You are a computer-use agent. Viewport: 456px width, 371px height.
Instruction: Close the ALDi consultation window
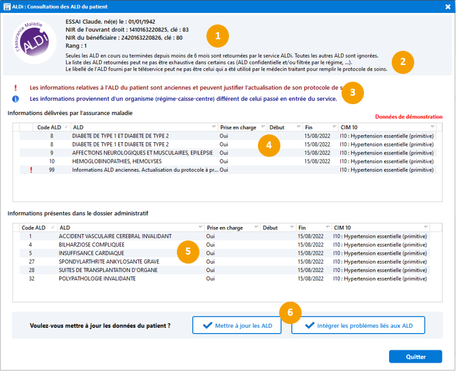click(448, 6)
